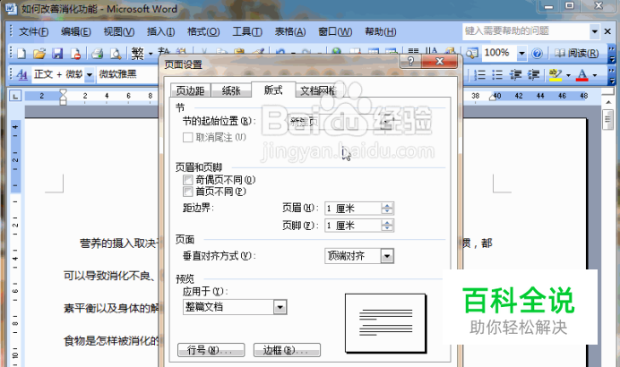Open the 插入(I) menu
The width and height of the screenshot is (620, 367).
(161, 31)
